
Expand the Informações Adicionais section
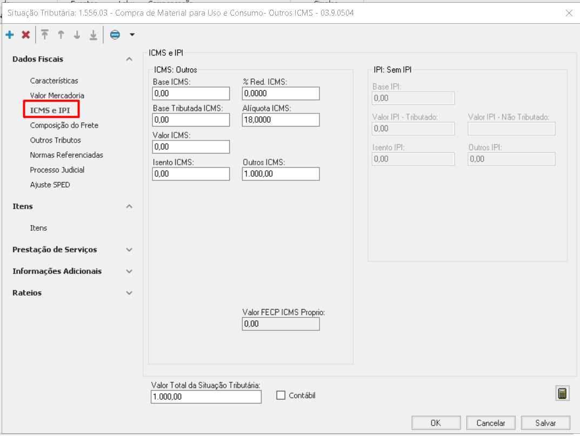pos(129,271)
